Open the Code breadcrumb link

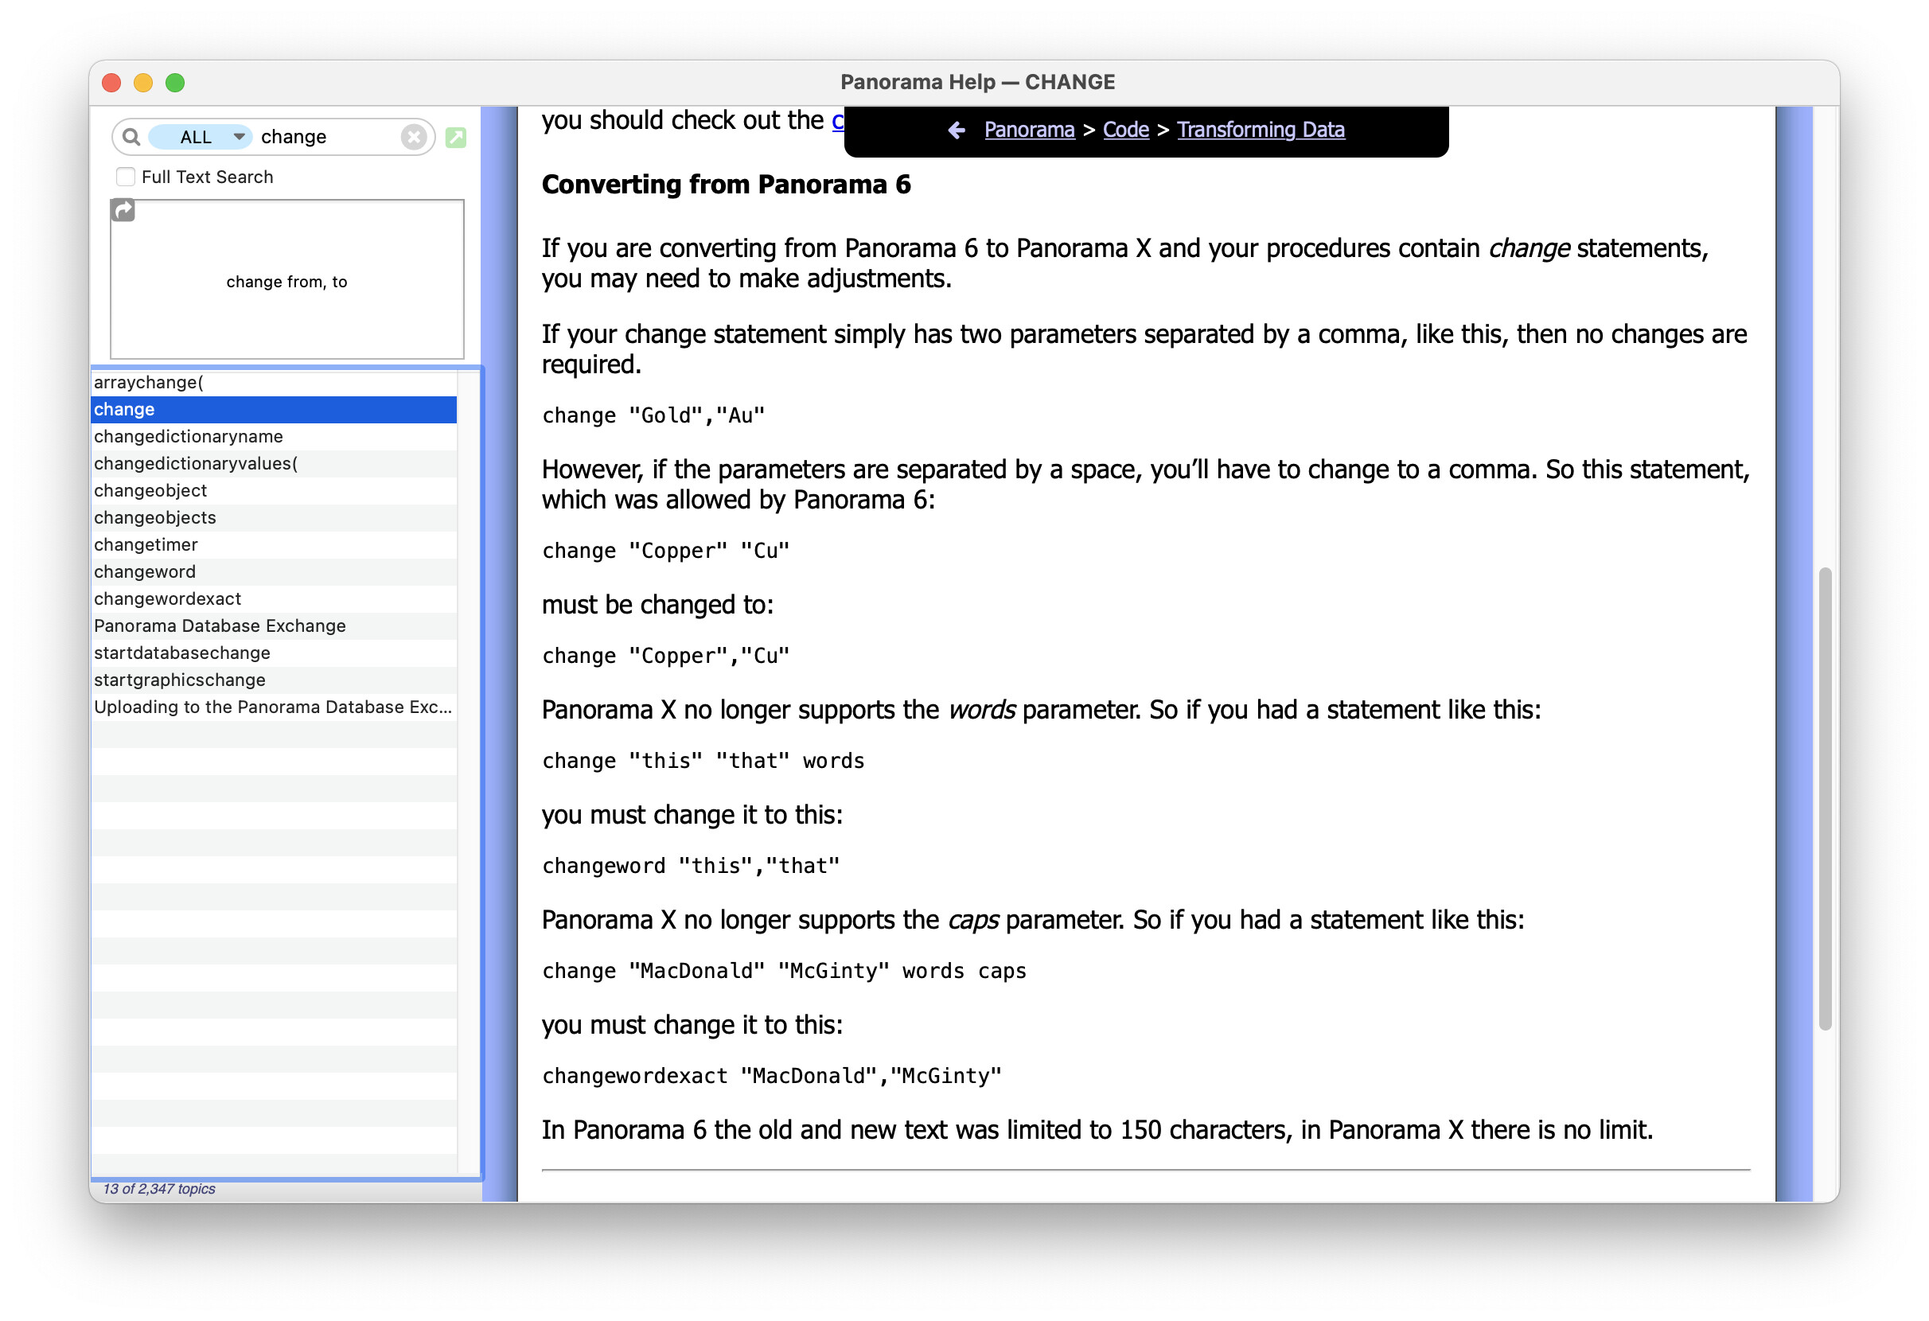pyautogui.click(x=1125, y=130)
